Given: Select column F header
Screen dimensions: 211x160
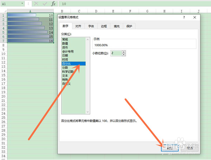Looking at the screenshot, I should point(130,11).
